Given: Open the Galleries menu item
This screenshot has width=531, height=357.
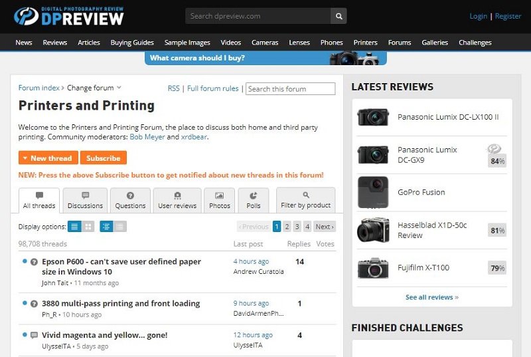Looking at the screenshot, I should [x=435, y=43].
